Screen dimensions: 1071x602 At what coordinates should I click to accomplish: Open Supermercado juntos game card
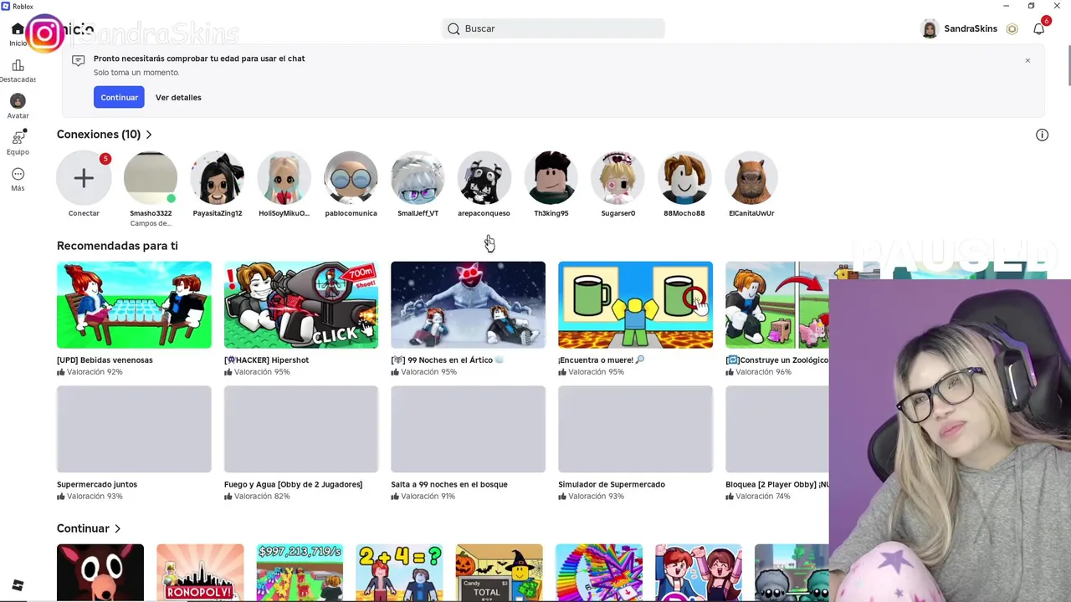134,443
